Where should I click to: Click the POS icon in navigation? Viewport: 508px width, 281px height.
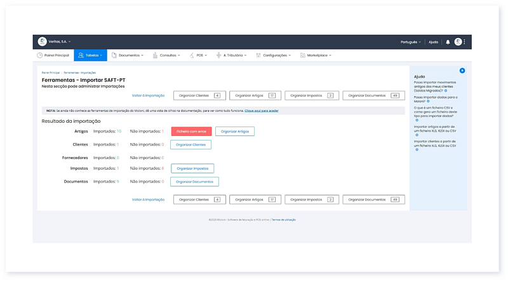191,55
